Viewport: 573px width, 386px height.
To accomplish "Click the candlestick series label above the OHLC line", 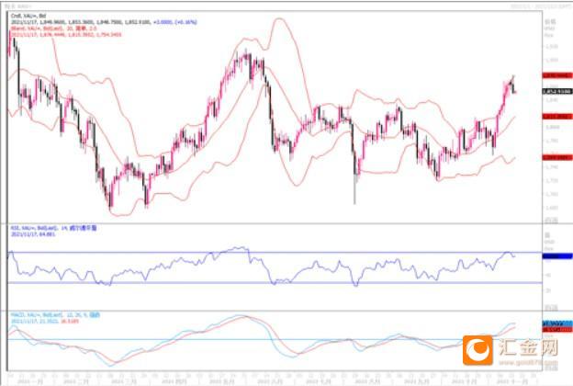I will click(28, 16).
